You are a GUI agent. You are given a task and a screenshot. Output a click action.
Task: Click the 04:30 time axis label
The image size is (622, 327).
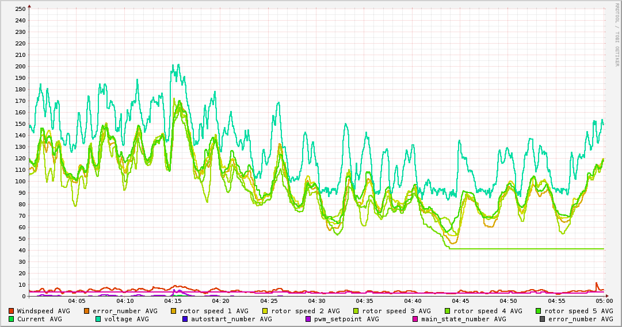(316, 301)
